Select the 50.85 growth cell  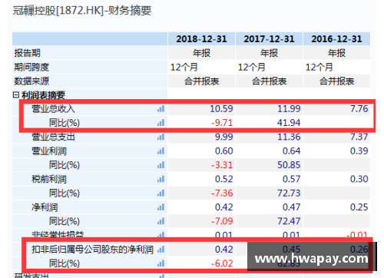[x=289, y=165]
